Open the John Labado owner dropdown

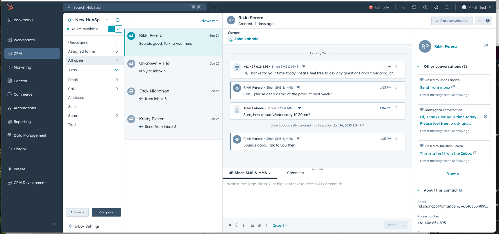tap(248, 39)
